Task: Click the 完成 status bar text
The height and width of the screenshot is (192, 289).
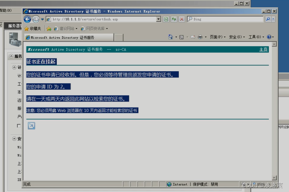Action: click(27, 184)
